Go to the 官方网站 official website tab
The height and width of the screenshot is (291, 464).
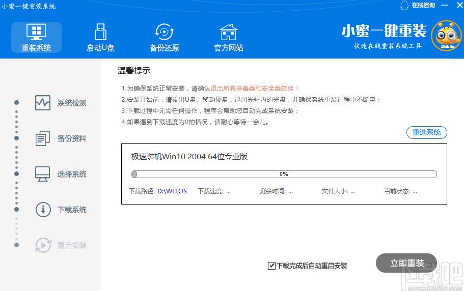[x=229, y=38]
